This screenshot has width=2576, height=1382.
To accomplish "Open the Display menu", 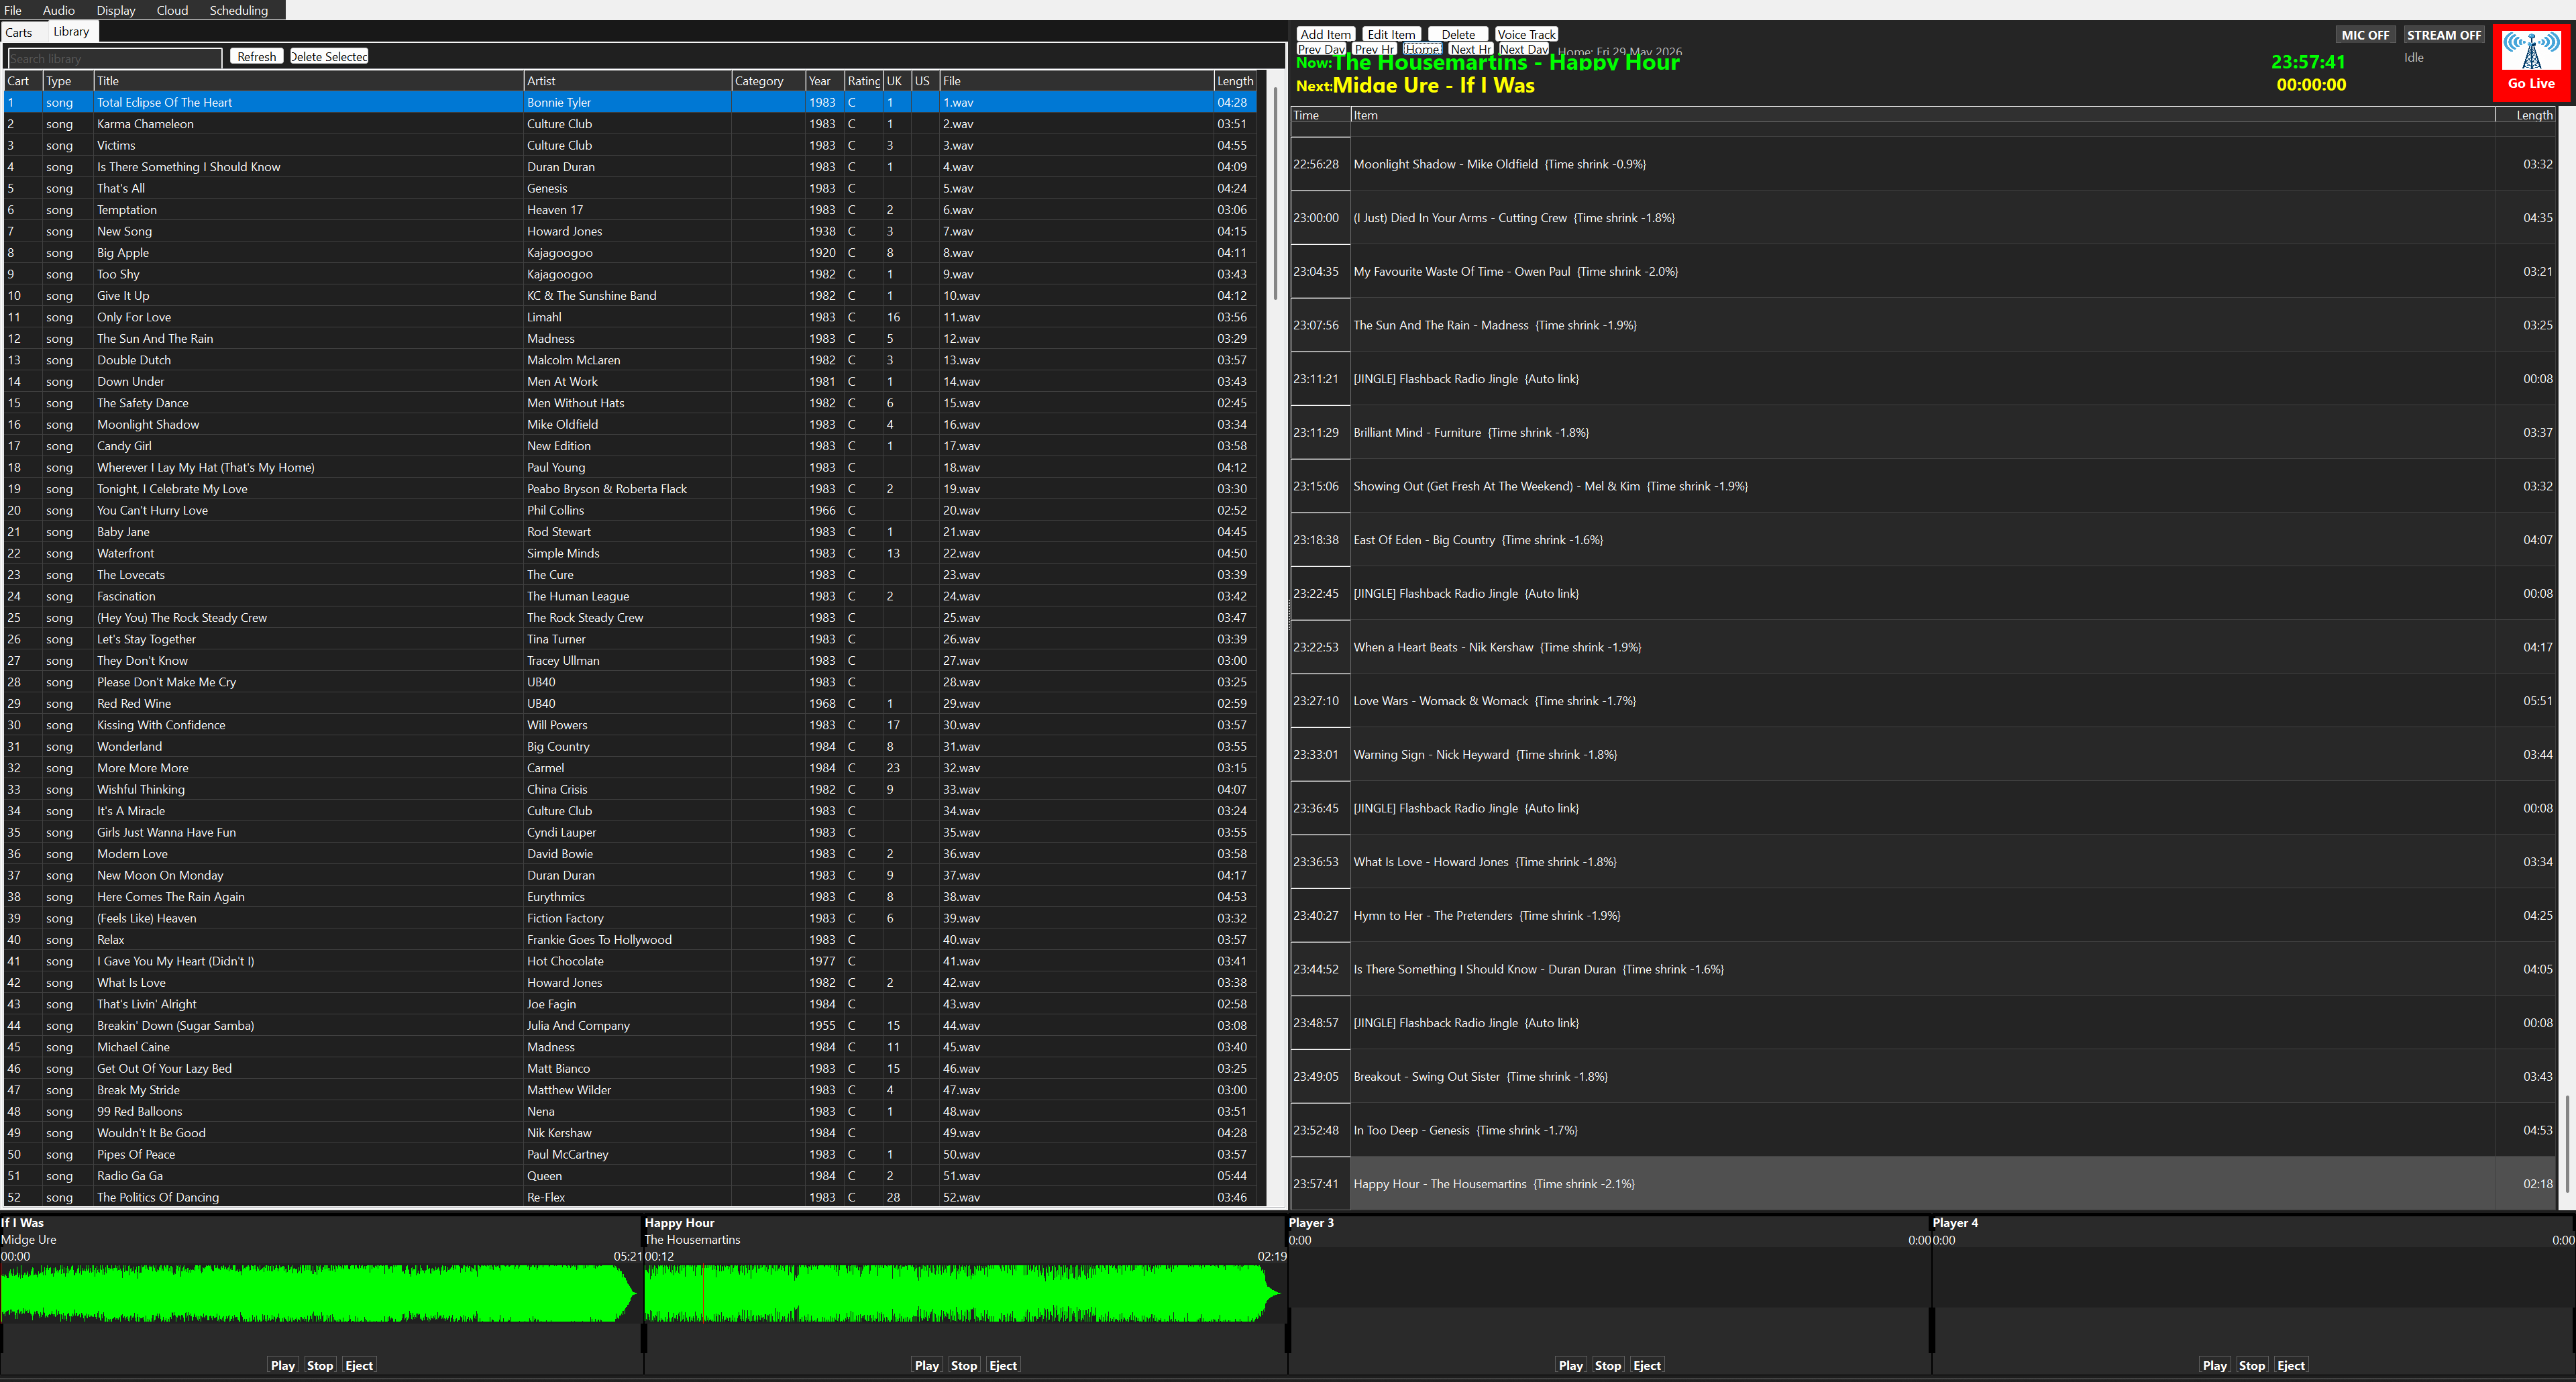I will [116, 10].
